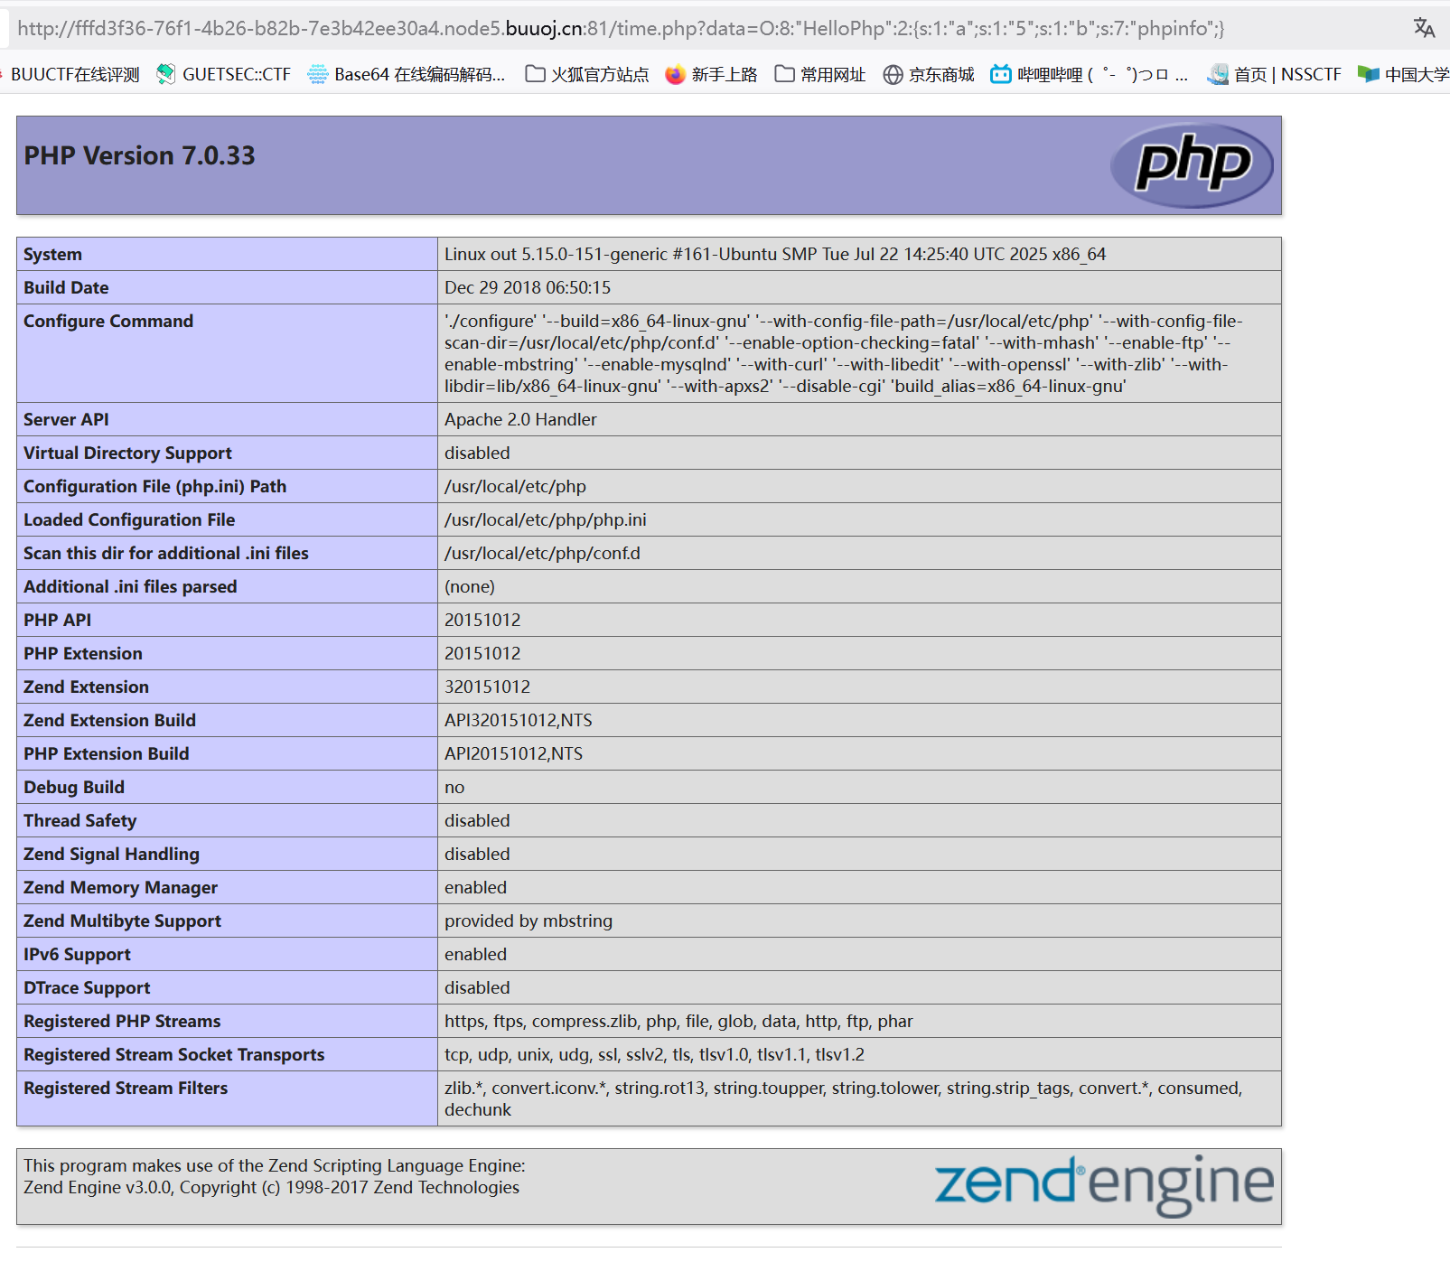
Task: Click the './configure' command value text
Action: pos(844,353)
